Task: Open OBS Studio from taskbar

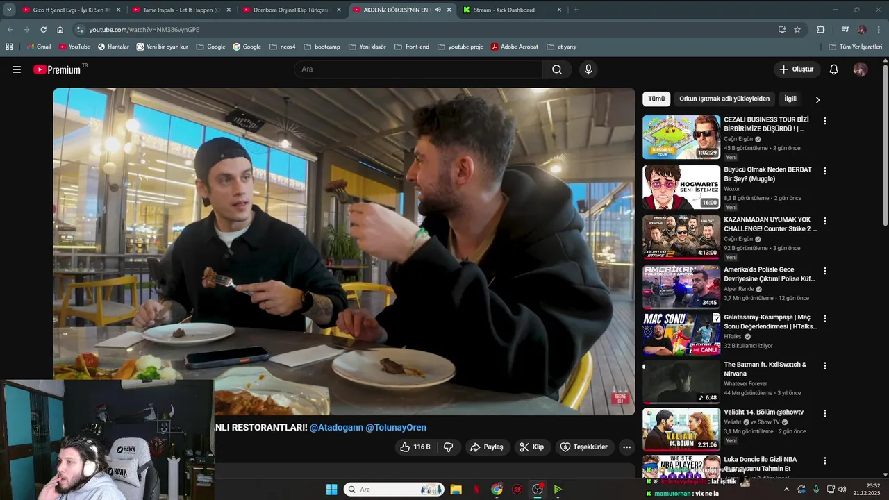Action: (x=538, y=490)
